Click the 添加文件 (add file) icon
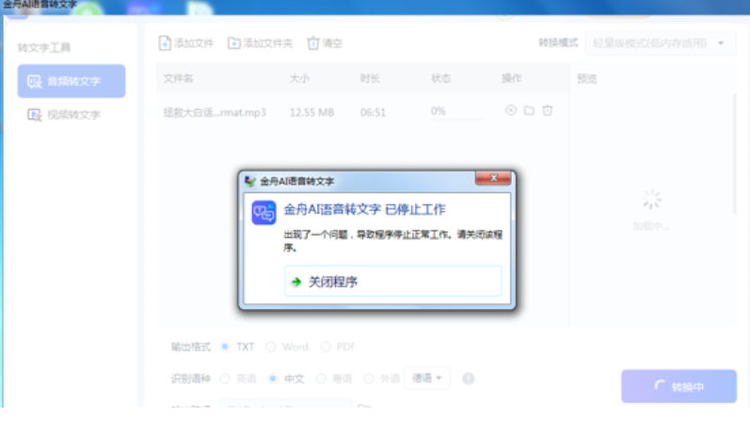Screen dimensions: 750x433 coord(165,43)
